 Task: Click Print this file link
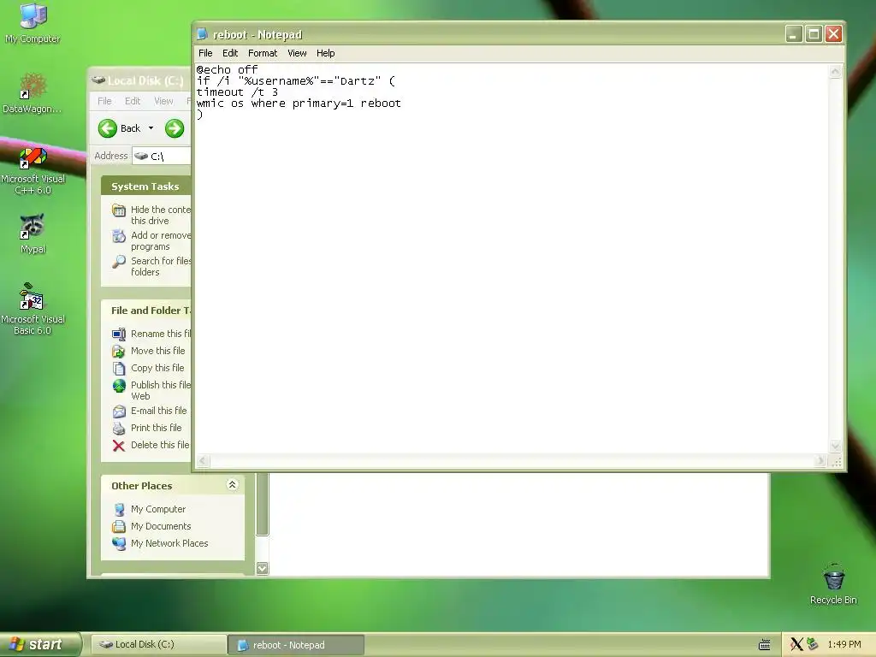[157, 428]
